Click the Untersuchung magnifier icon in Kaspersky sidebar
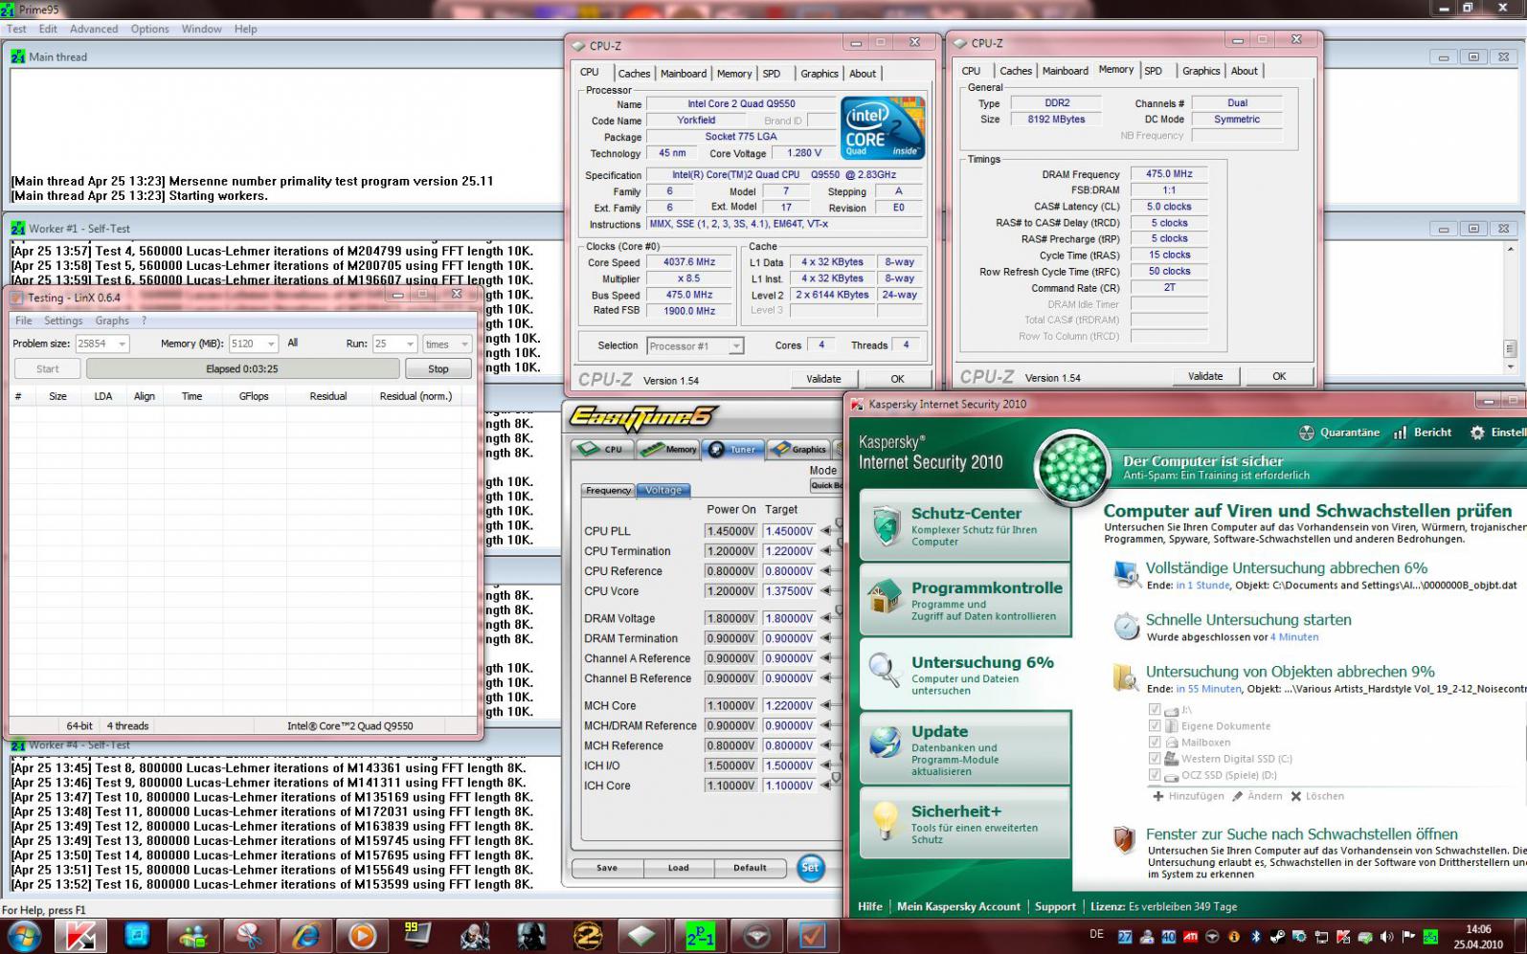1527x954 pixels. click(885, 671)
